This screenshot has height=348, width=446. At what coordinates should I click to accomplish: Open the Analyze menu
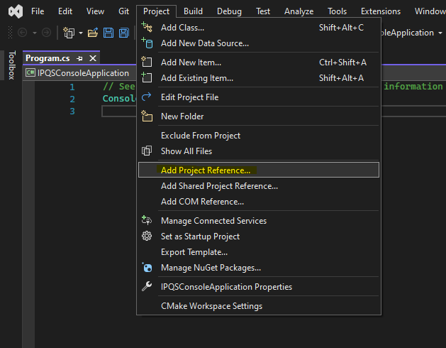[x=299, y=11]
